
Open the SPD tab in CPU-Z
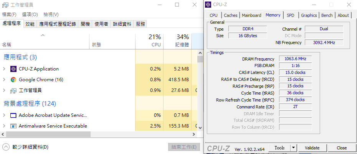pos(291,15)
